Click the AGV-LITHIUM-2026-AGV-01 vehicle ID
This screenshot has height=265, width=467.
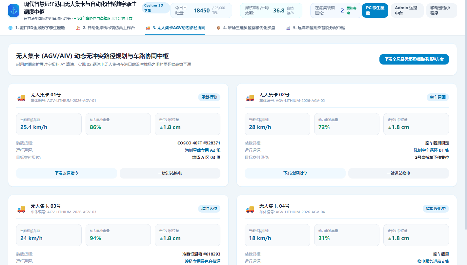(71, 101)
